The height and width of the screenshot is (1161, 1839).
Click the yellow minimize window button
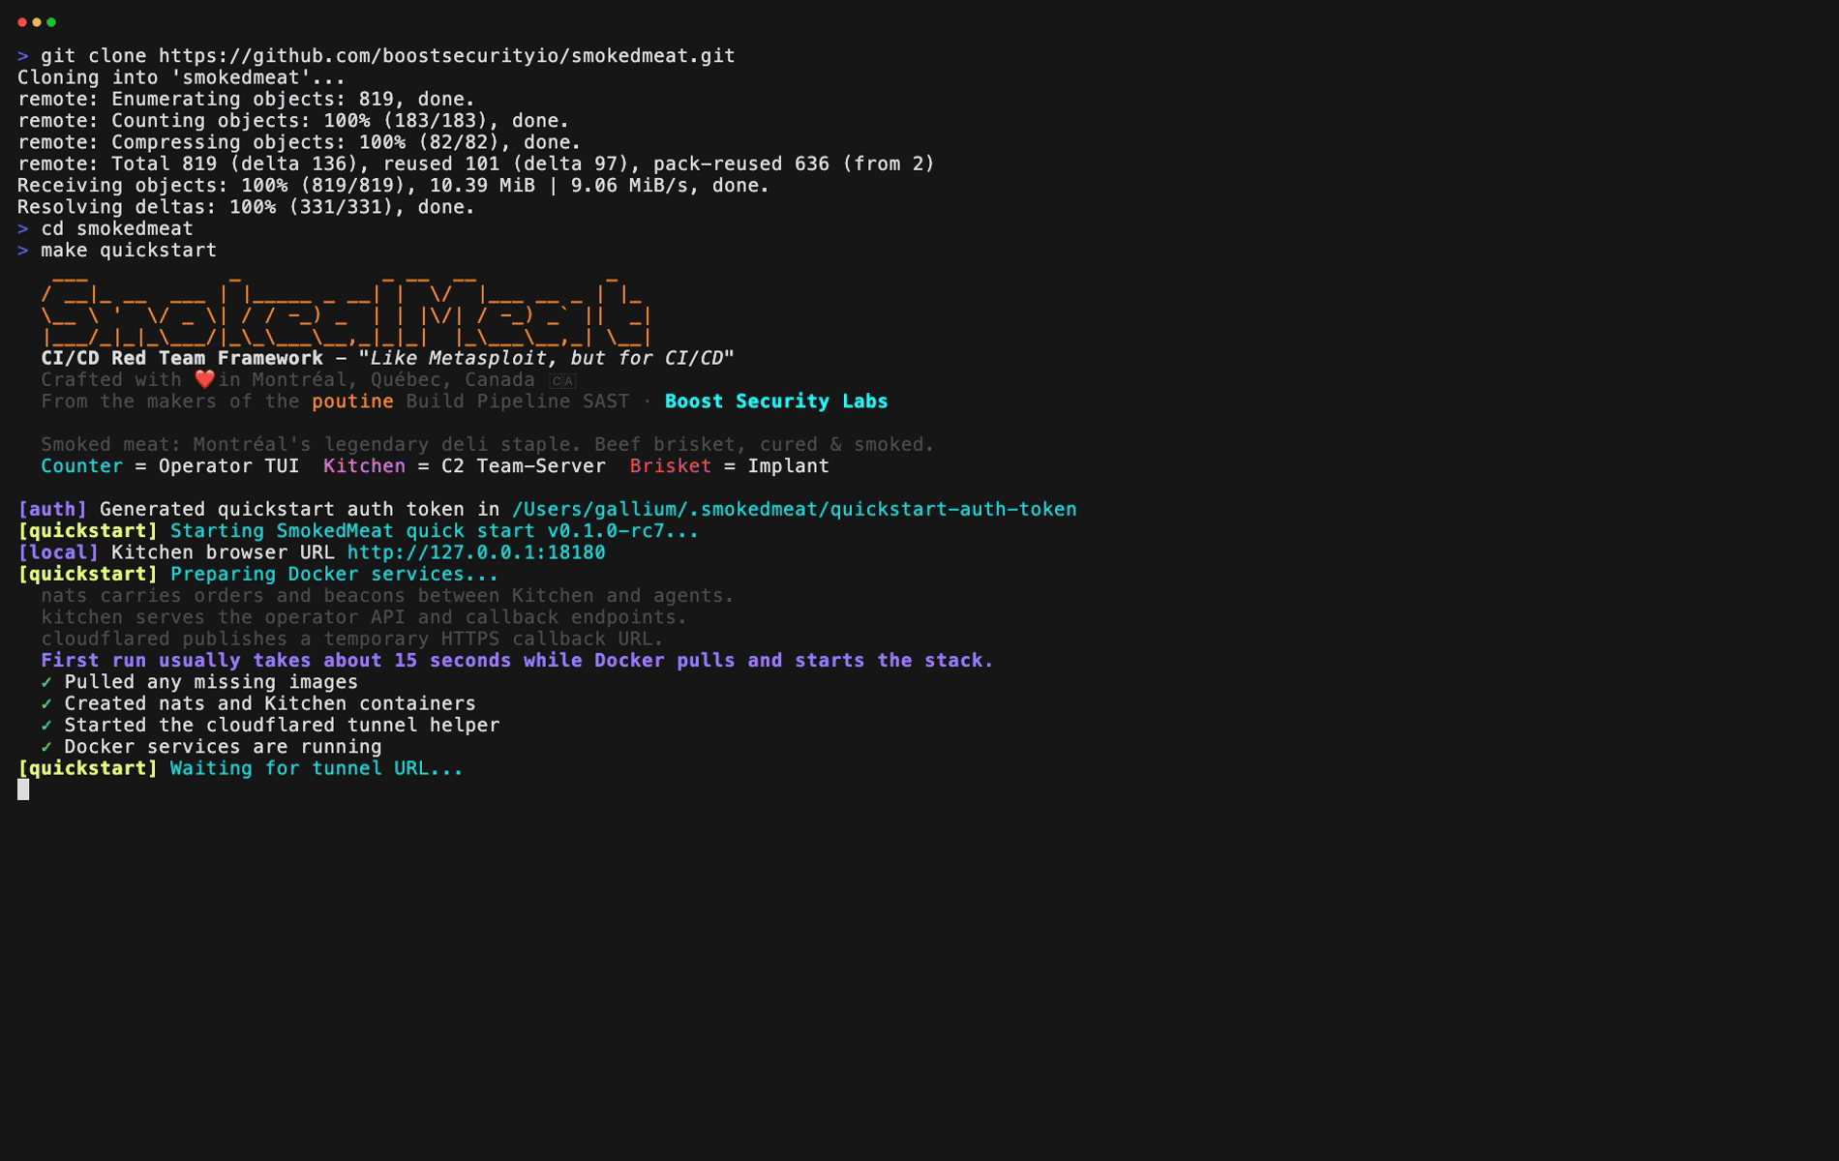click(37, 22)
